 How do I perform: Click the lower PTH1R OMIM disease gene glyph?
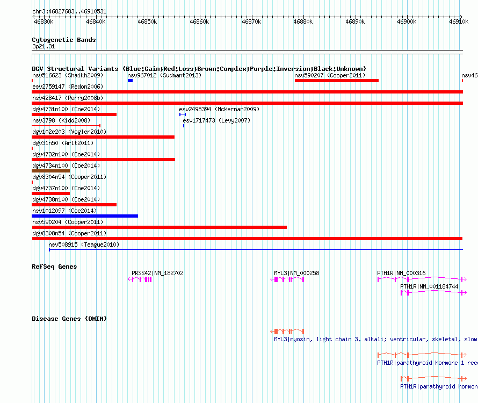(x=433, y=379)
